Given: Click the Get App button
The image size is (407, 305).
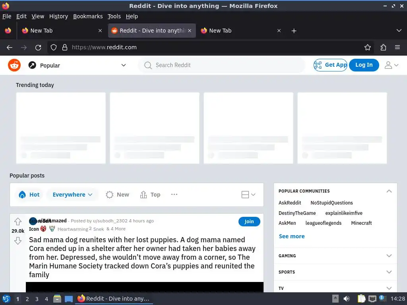Looking at the screenshot, I should [330, 65].
